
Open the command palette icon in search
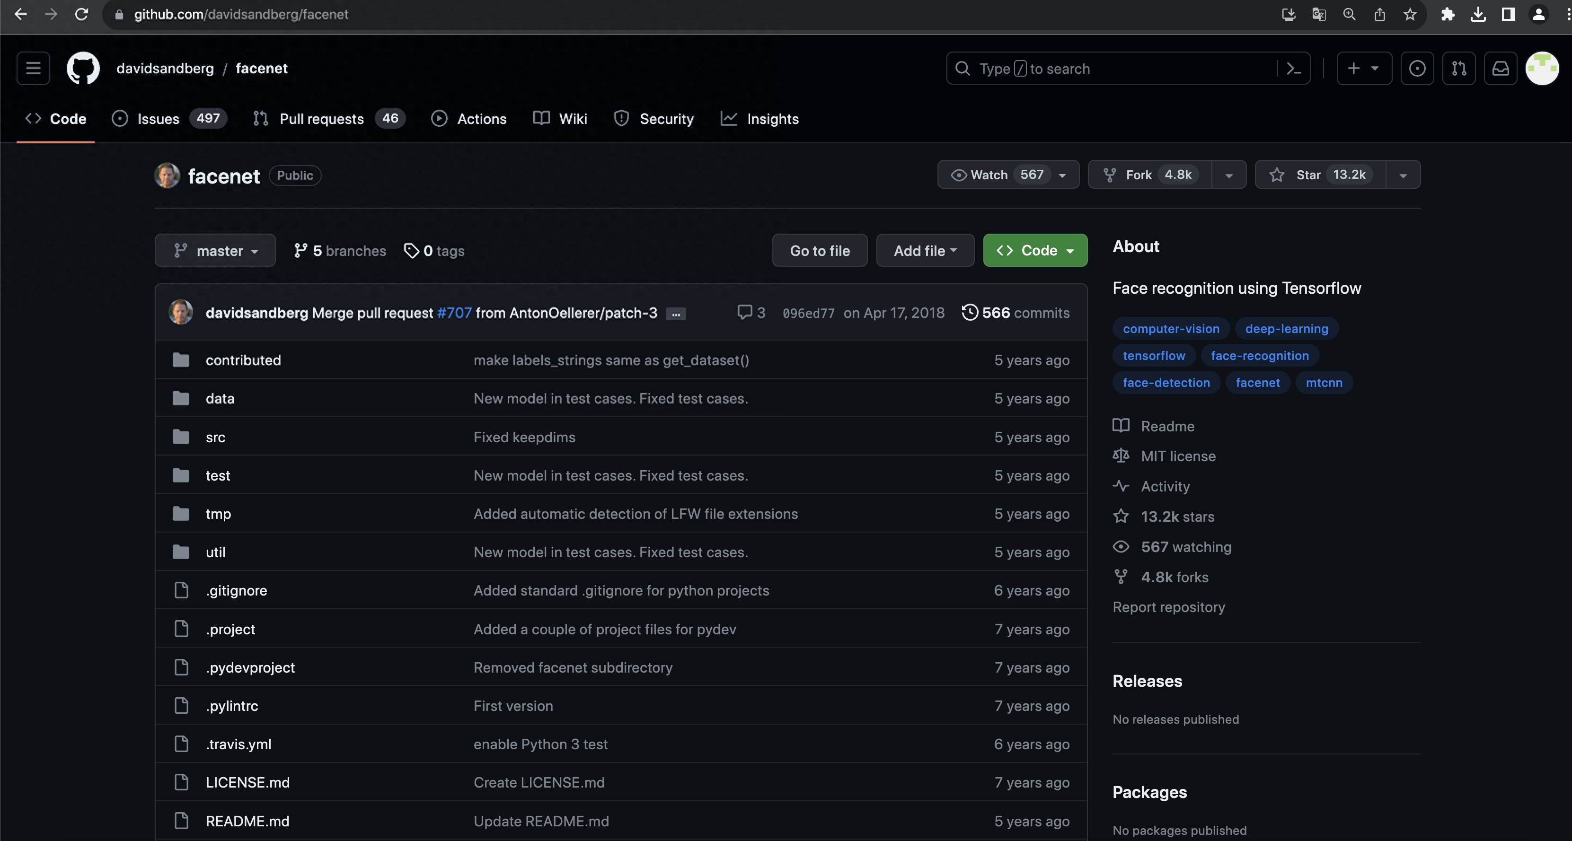click(x=1293, y=68)
